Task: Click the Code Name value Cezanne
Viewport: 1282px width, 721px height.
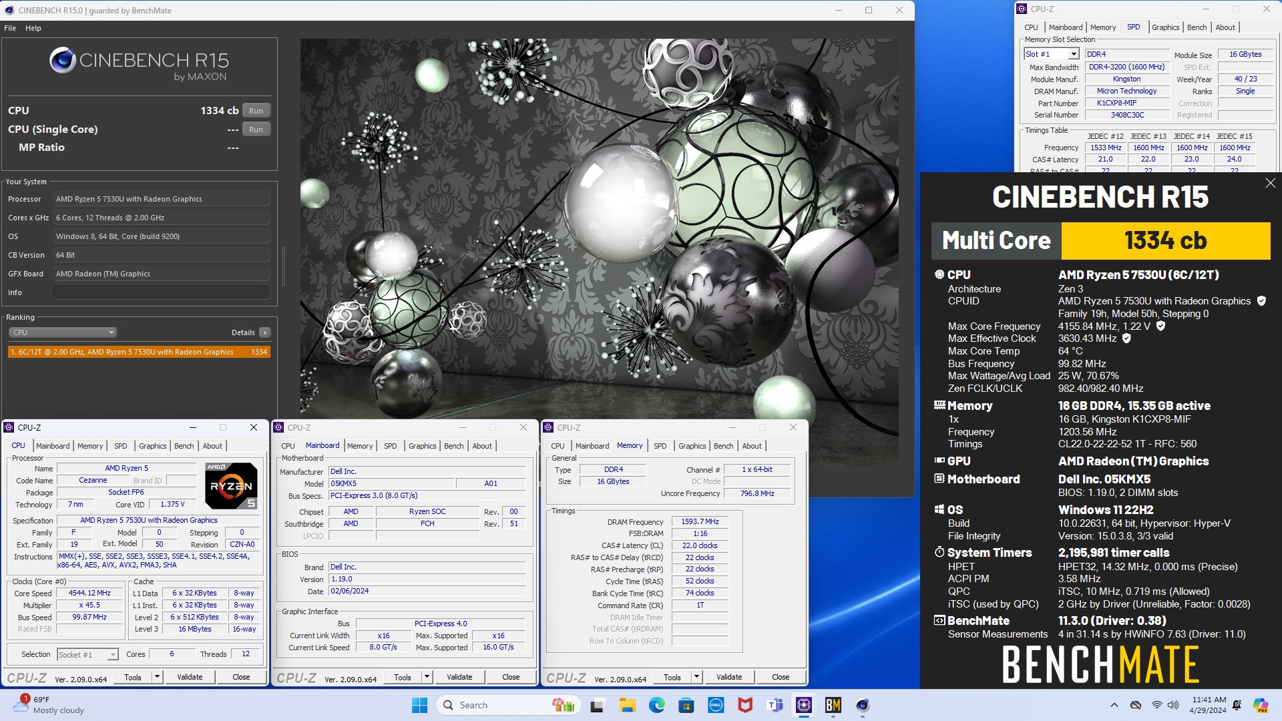Action: pos(93,481)
